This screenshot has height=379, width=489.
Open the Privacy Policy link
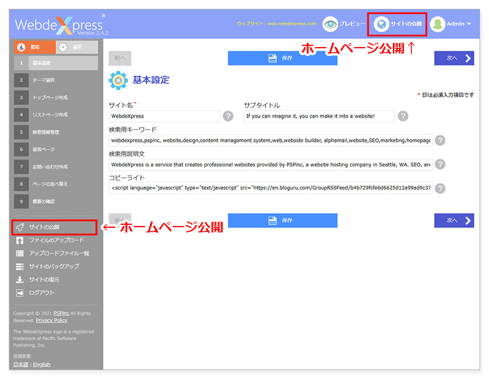[x=51, y=321]
